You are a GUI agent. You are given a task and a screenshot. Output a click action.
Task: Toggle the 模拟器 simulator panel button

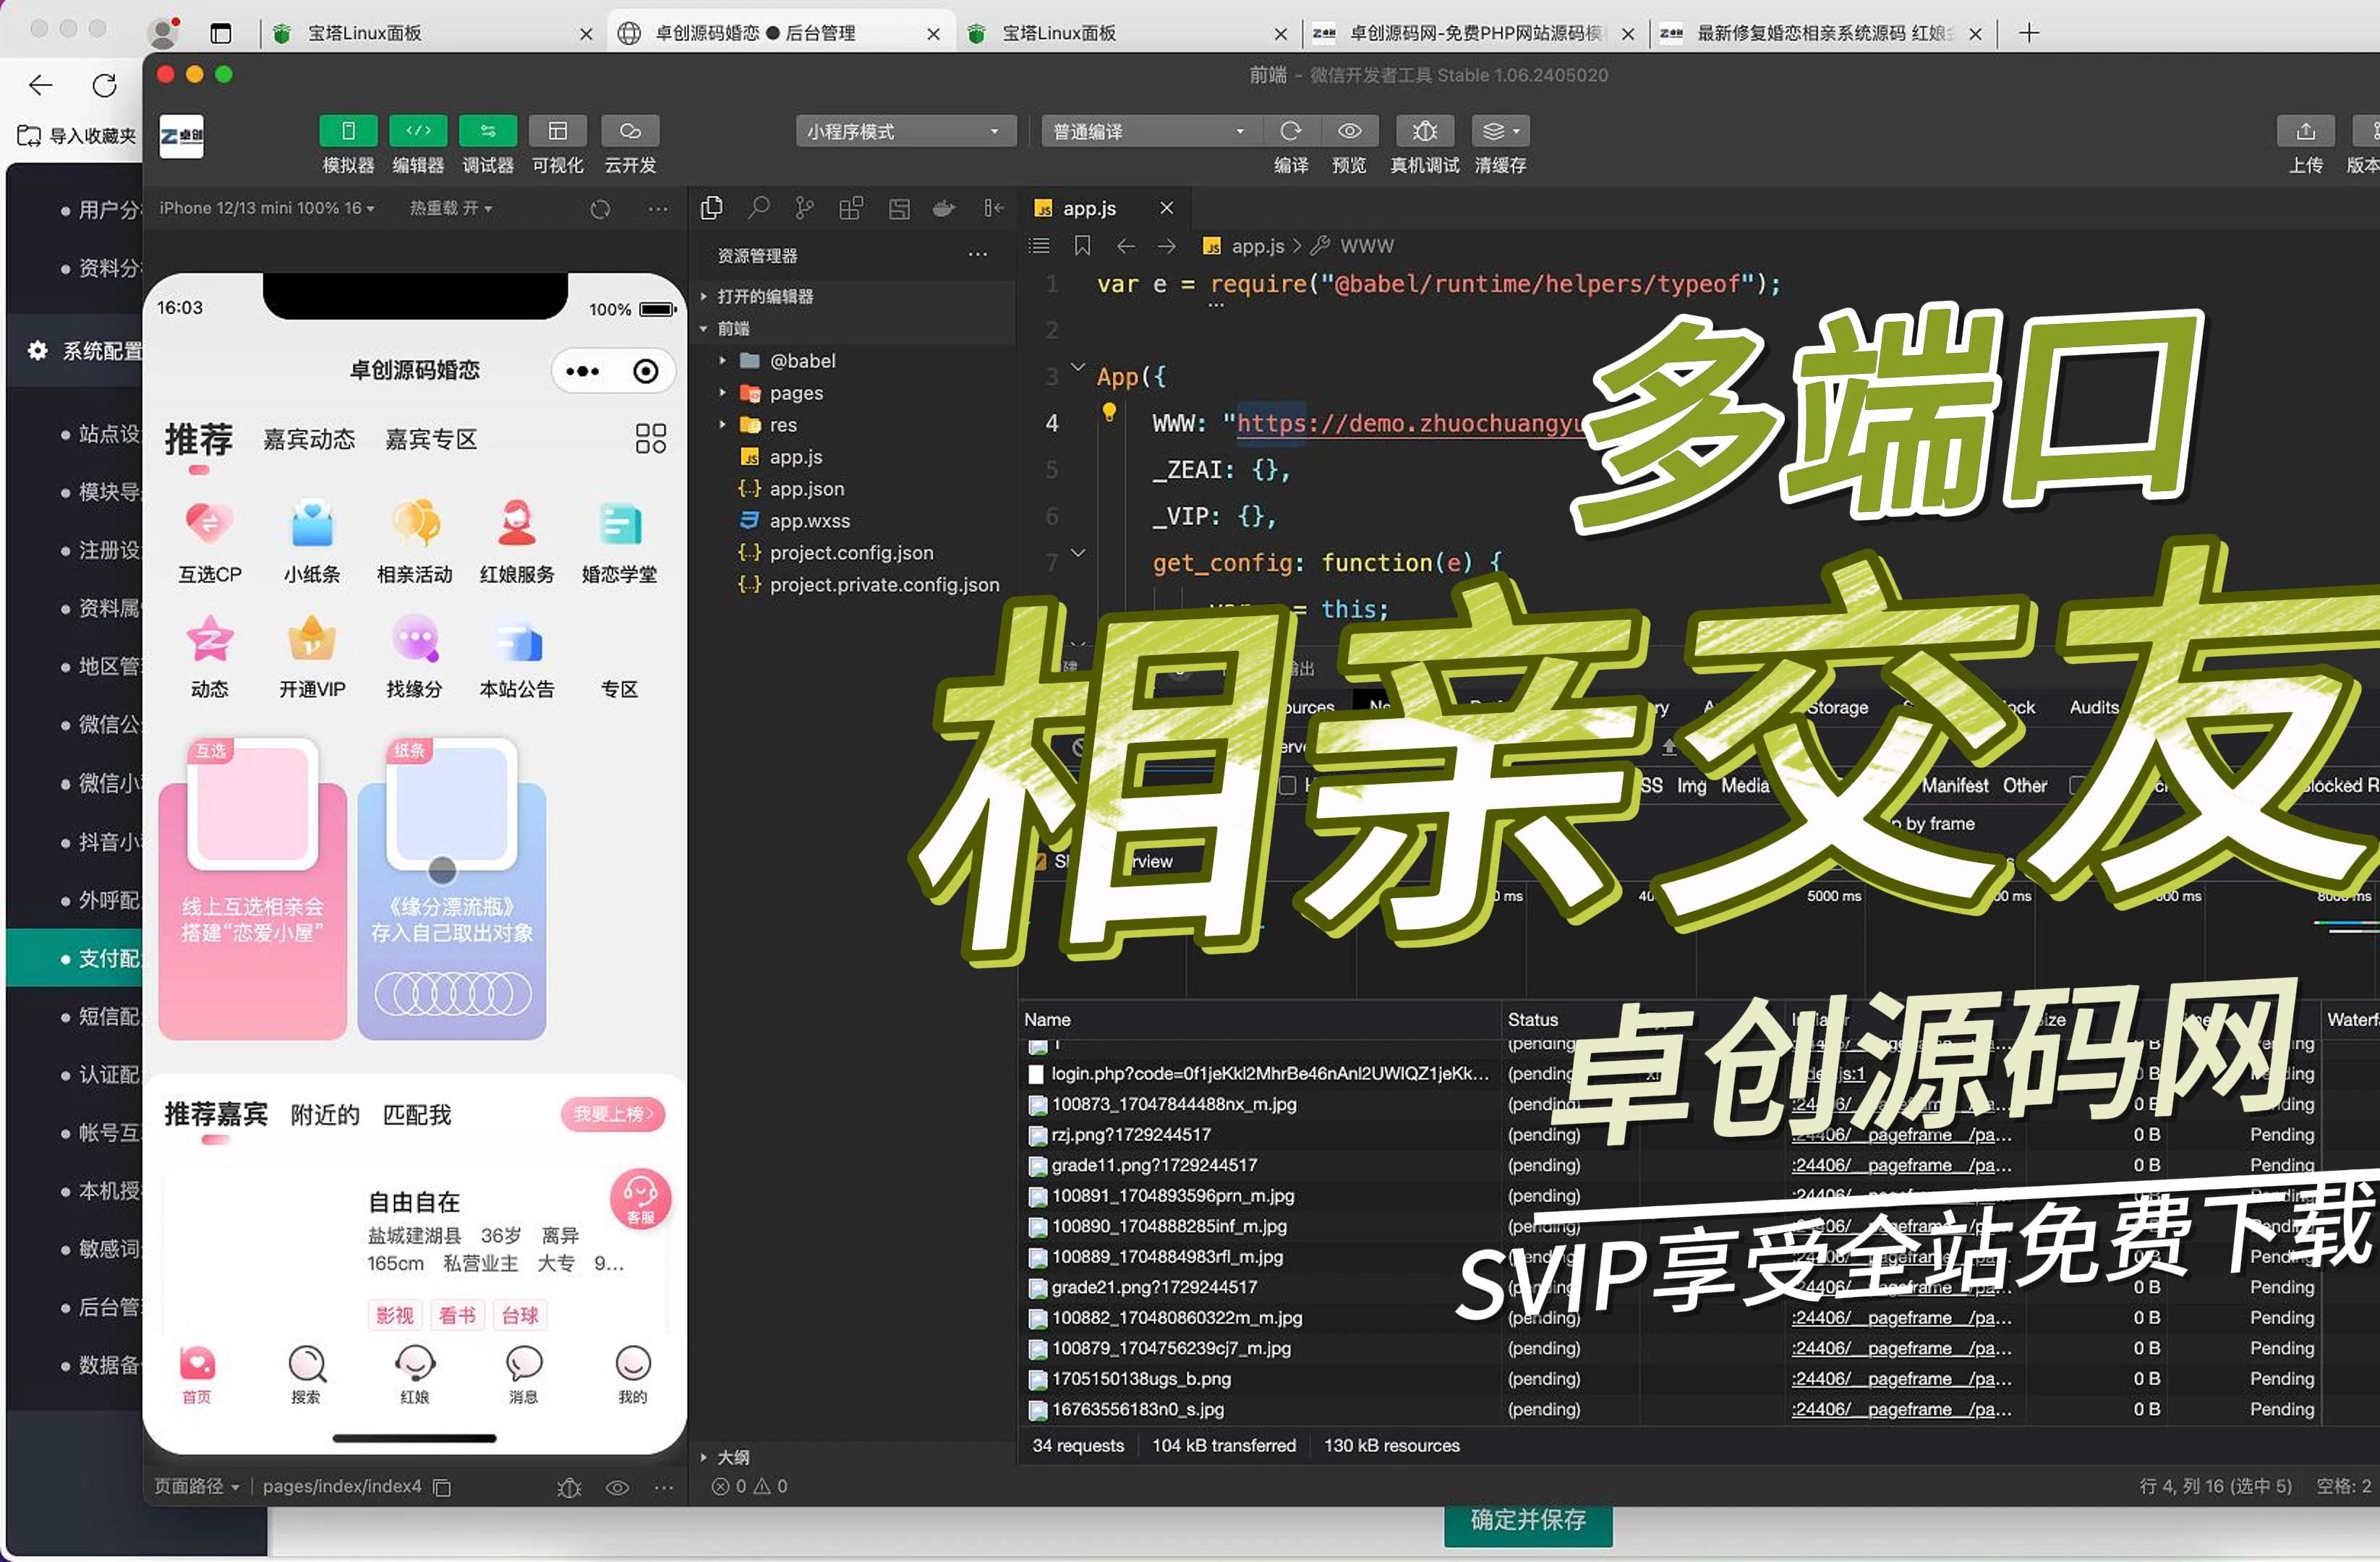[348, 131]
